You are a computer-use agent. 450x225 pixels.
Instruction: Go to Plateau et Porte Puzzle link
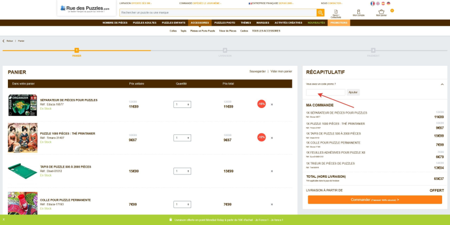tap(202, 31)
